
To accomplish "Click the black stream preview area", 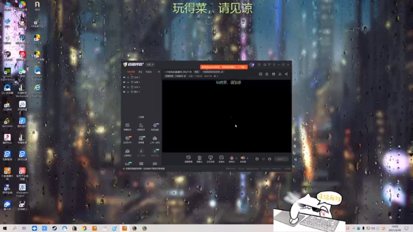I will coord(227,116).
